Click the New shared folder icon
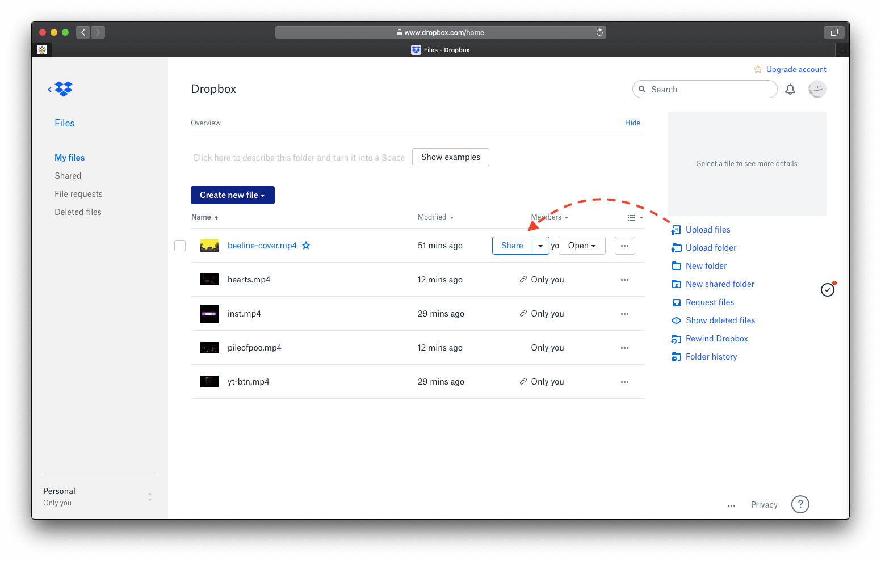Image resolution: width=881 pixels, height=561 pixels. click(x=676, y=284)
